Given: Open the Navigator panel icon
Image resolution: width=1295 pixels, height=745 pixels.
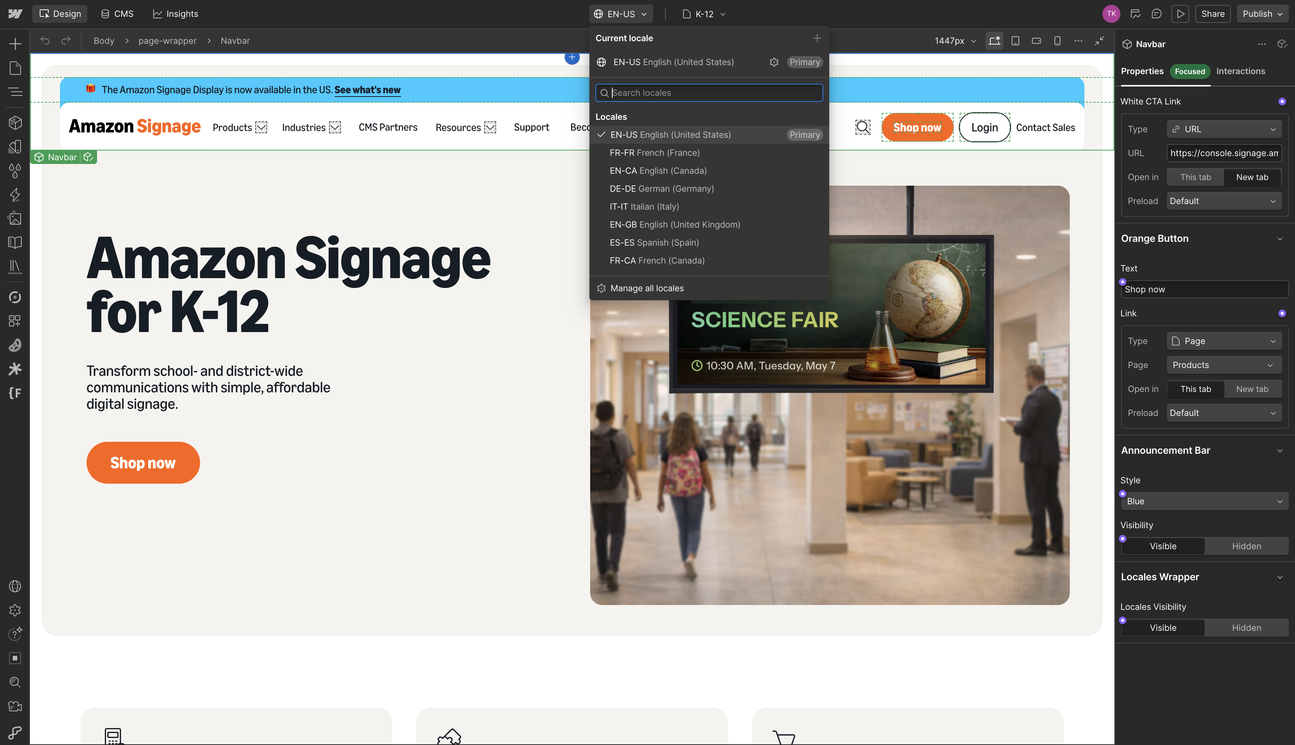Looking at the screenshot, I should pos(15,92).
